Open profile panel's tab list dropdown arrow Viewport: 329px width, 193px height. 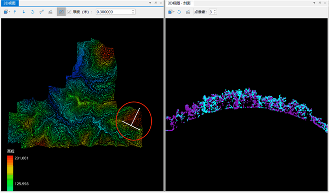314,3
